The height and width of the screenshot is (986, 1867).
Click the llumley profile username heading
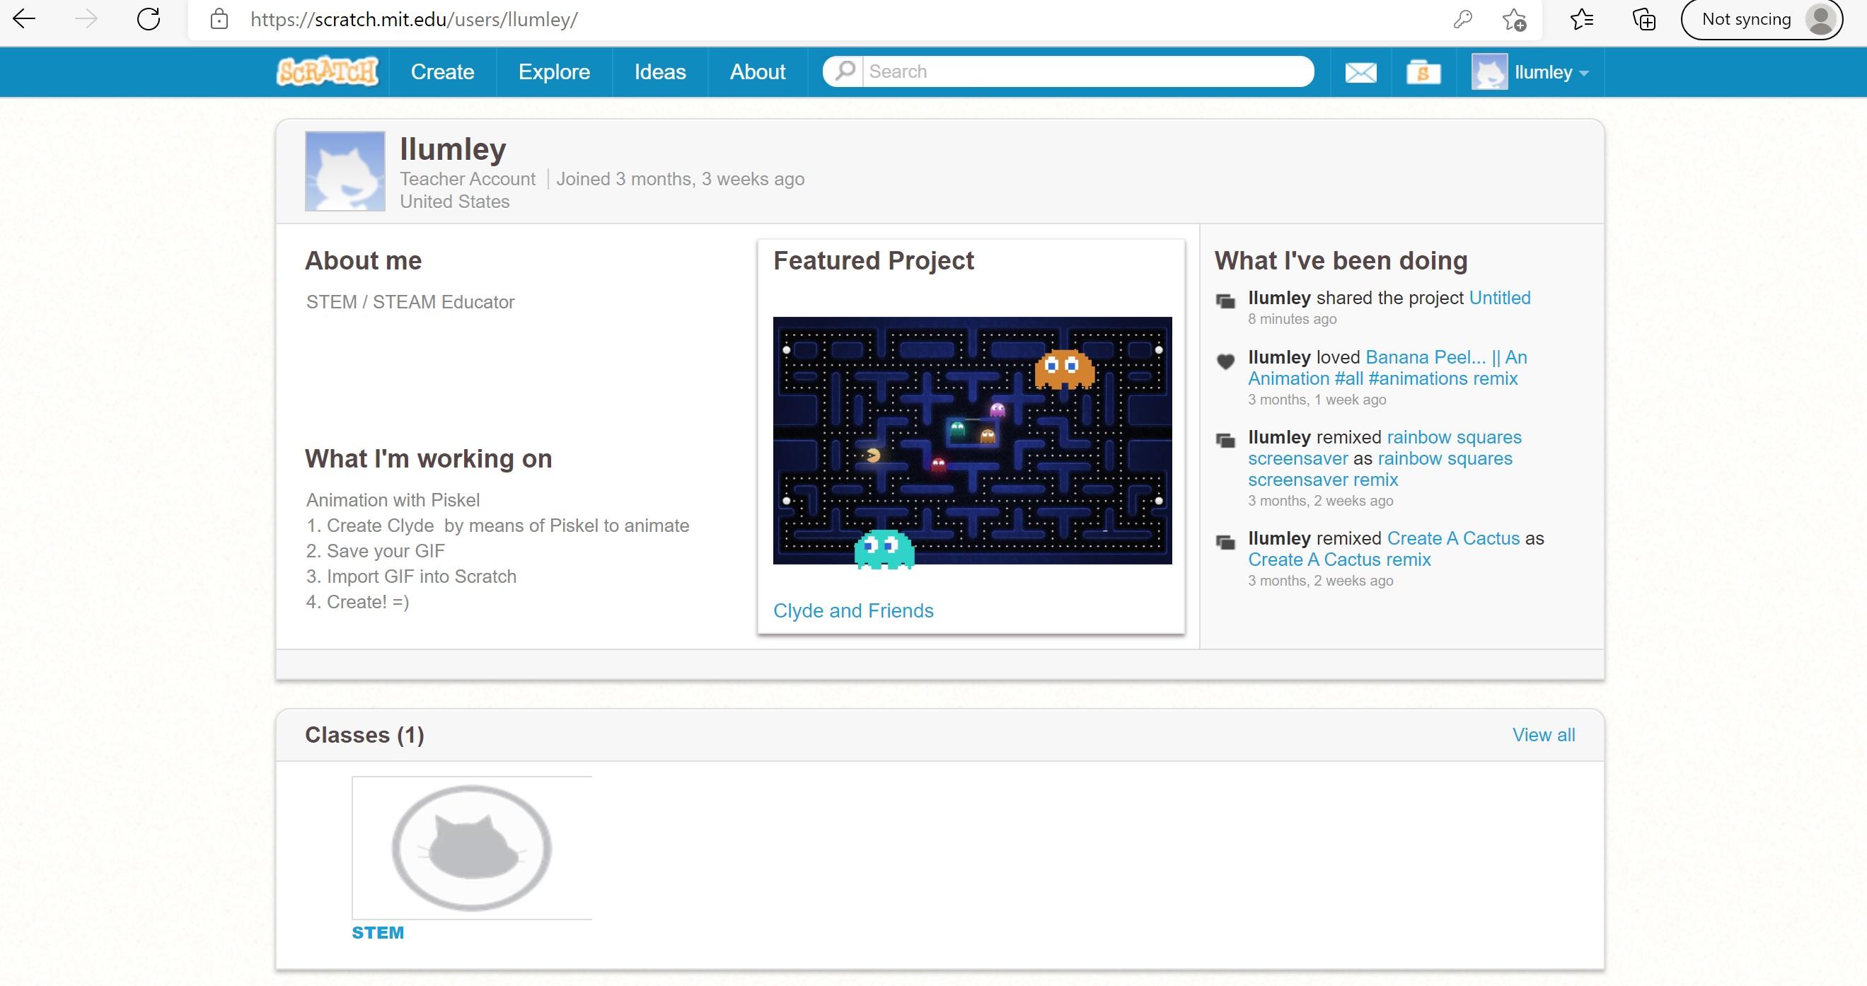point(453,149)
